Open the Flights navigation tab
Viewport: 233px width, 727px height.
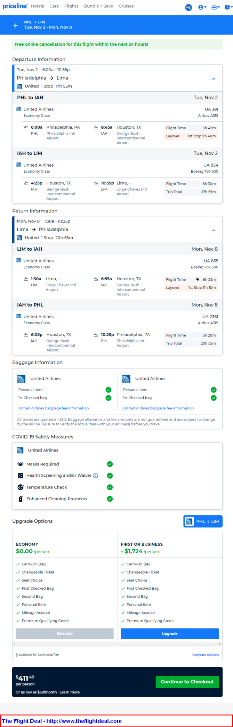71,6
